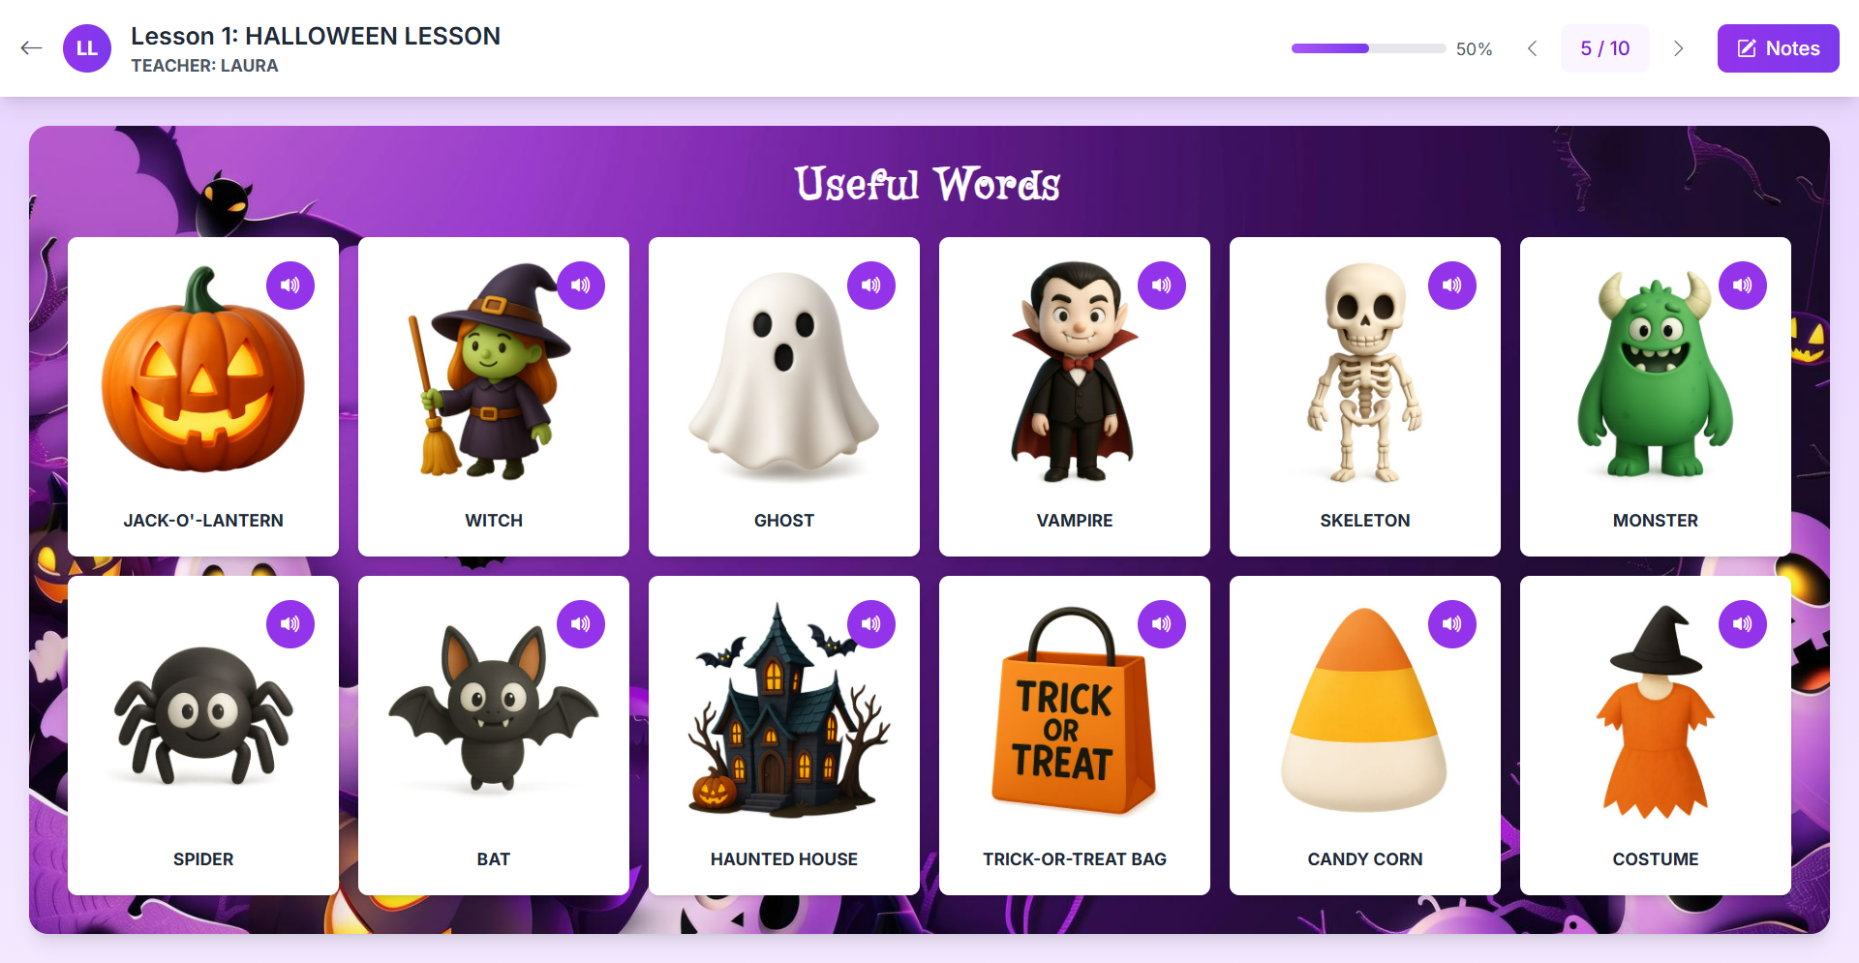Play audio for the Ghost card

click(x=871, y=286)
